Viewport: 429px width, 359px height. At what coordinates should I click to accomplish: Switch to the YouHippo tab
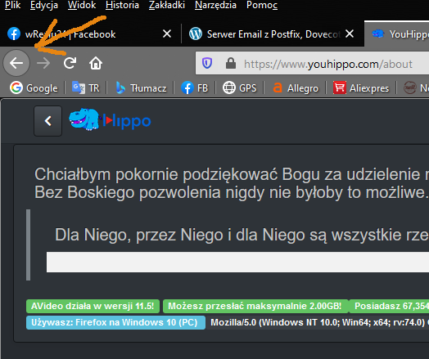tap(397, 34)
